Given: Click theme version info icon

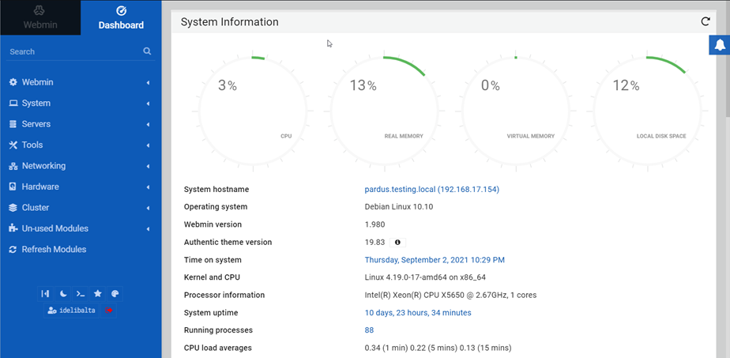Looking at the screenshot, I should click(x=397, y=243).
